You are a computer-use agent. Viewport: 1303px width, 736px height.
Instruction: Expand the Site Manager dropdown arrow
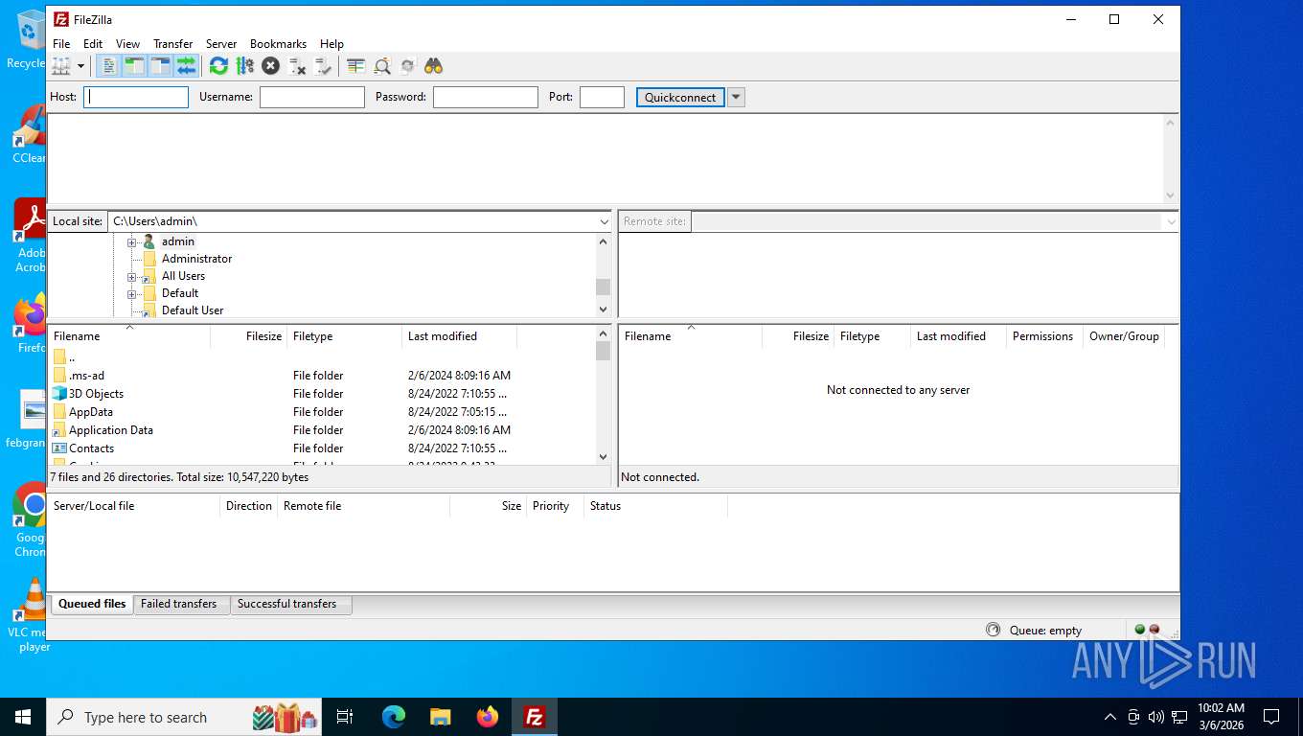(x=80, y=66)
